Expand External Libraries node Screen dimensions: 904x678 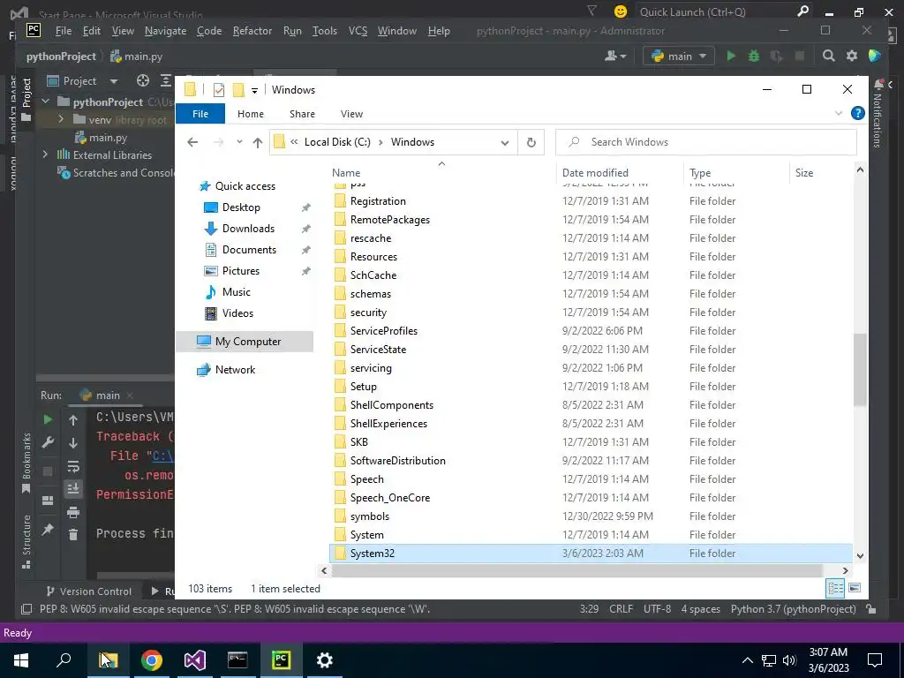point(46,154)
